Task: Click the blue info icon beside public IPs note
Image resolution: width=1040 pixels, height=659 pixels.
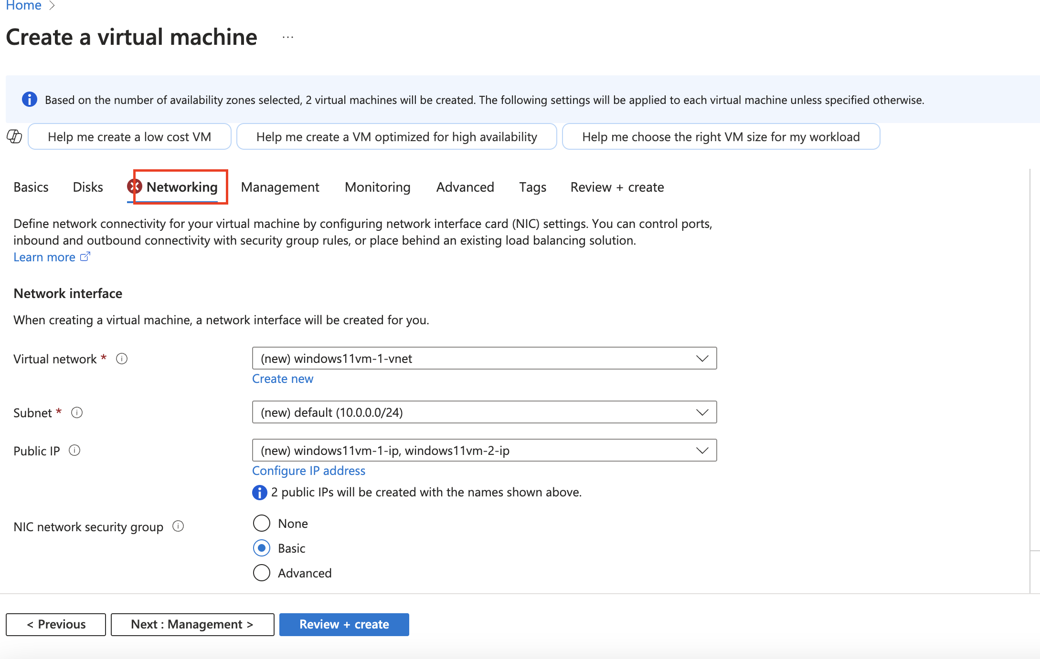Action: 260,492
